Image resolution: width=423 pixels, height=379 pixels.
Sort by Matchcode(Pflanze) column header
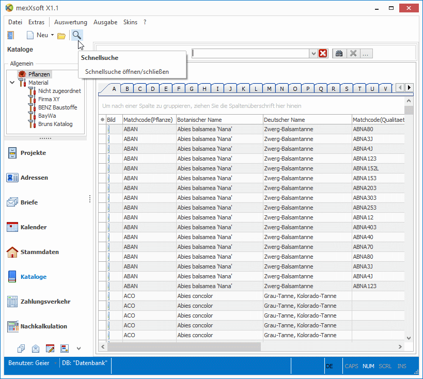tap(149, 120)
